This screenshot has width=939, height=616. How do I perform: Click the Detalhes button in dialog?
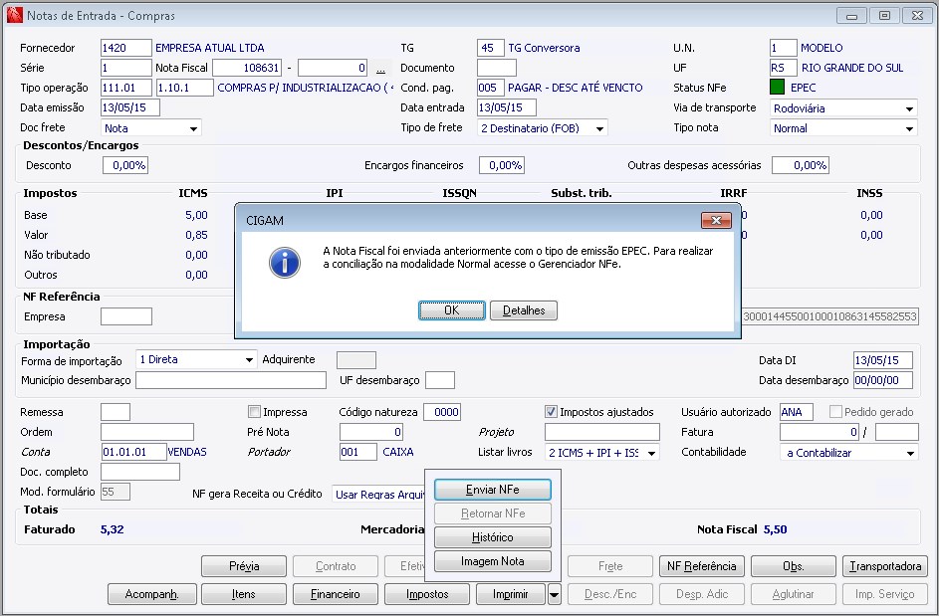(x=524, y=310)
